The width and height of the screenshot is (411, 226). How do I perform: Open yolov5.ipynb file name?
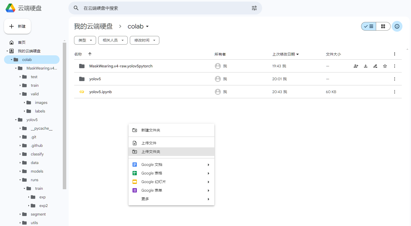pos(101,92)
